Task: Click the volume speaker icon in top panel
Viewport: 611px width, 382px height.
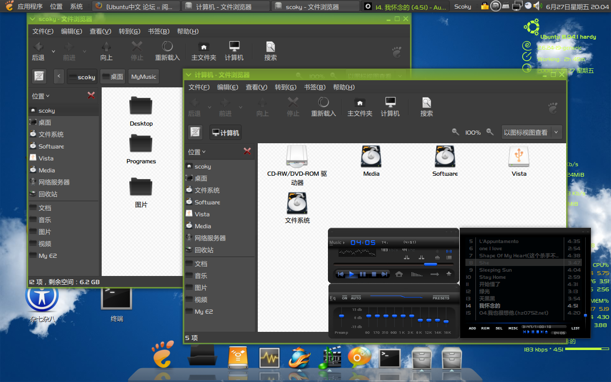Action: [x=538, y=6]
